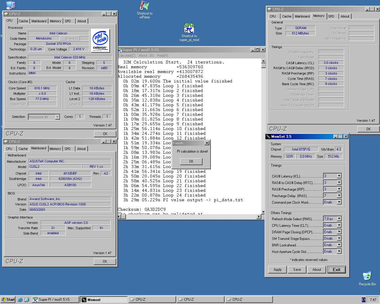380x304 pixels.
Task: Click Exit in MemSet
Action: coord(337,270)
